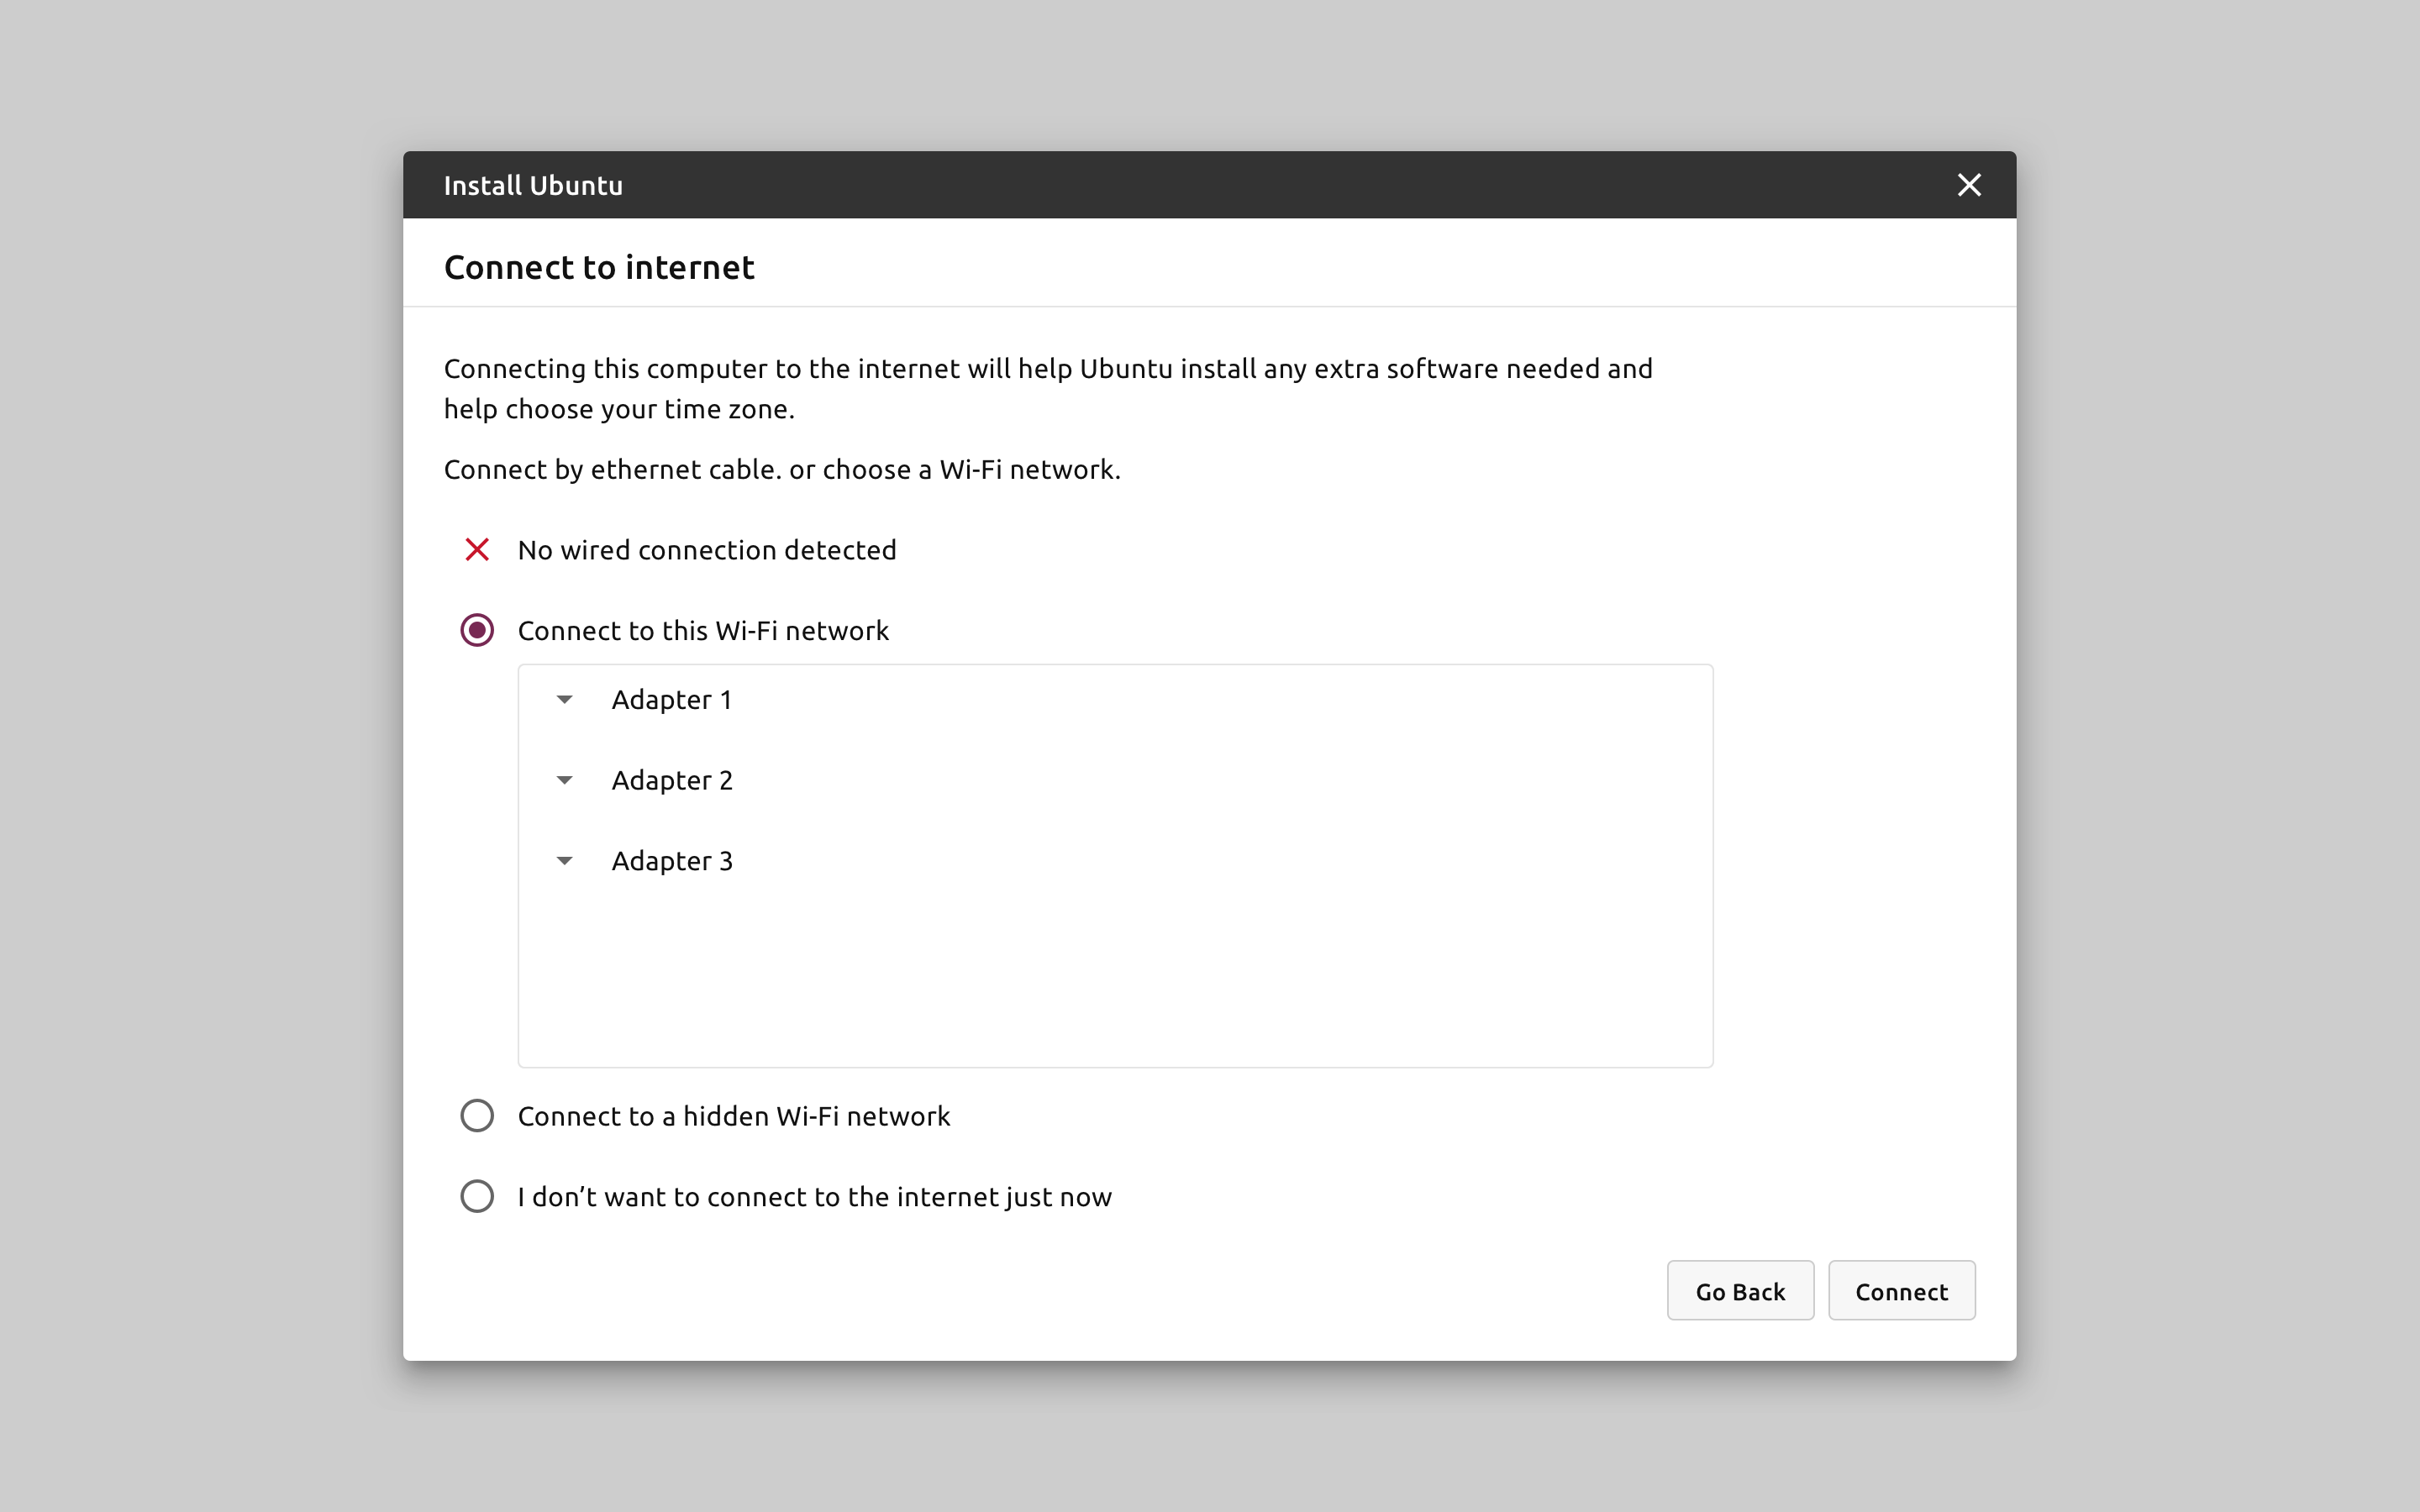Select the Connect to this Wi-Fi network radio
The image size is (2420, 1512).
click(477, 630)
